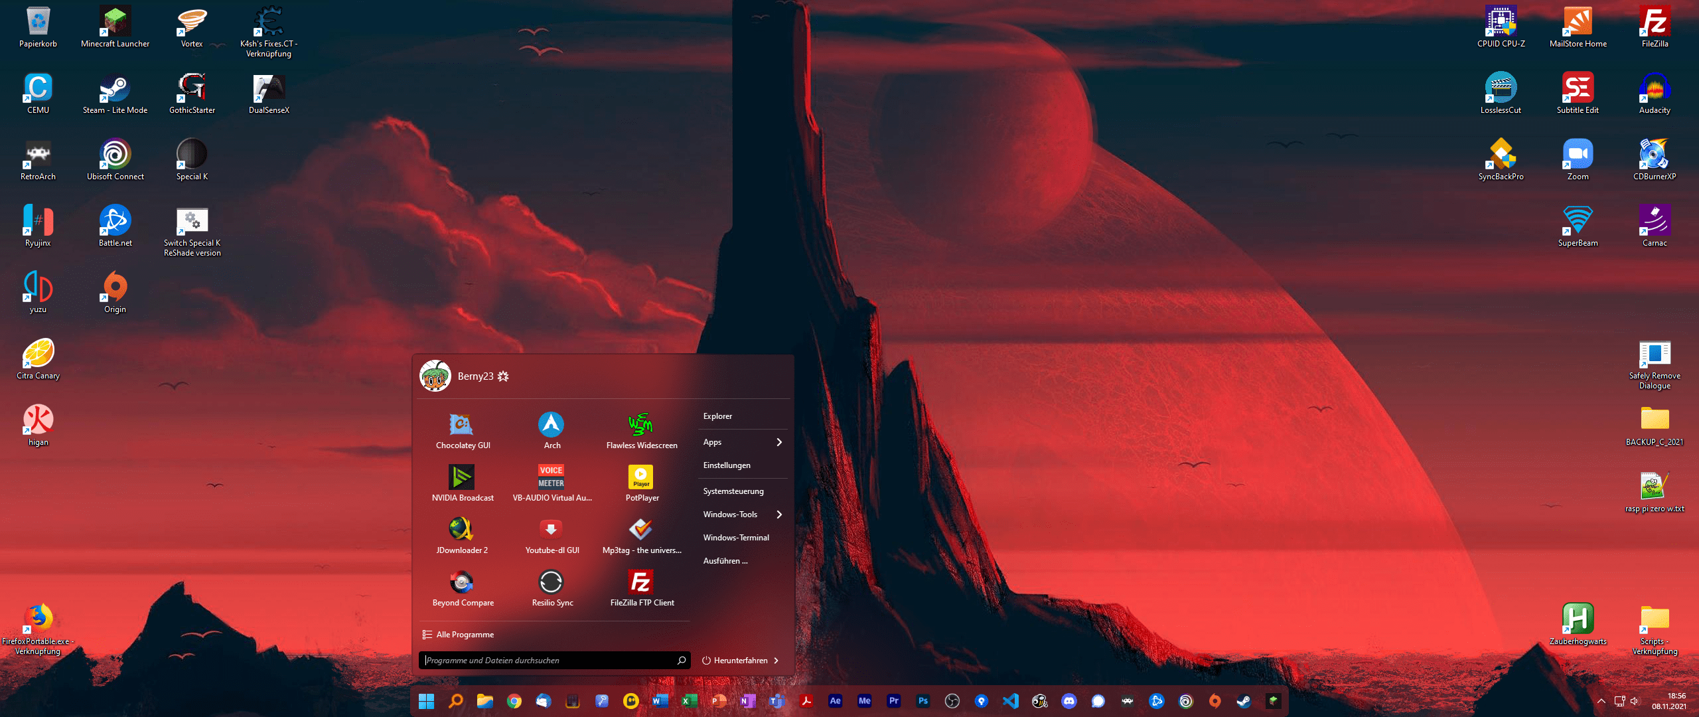This screenshot has height=717, width=1699.
Task: Open the taskbar search magnifier
Action: pyautogui.click(x=456, y=701)
